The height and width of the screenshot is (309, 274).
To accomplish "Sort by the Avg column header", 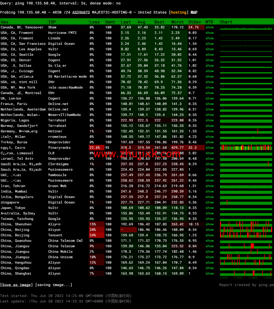I will coord(141,22).
